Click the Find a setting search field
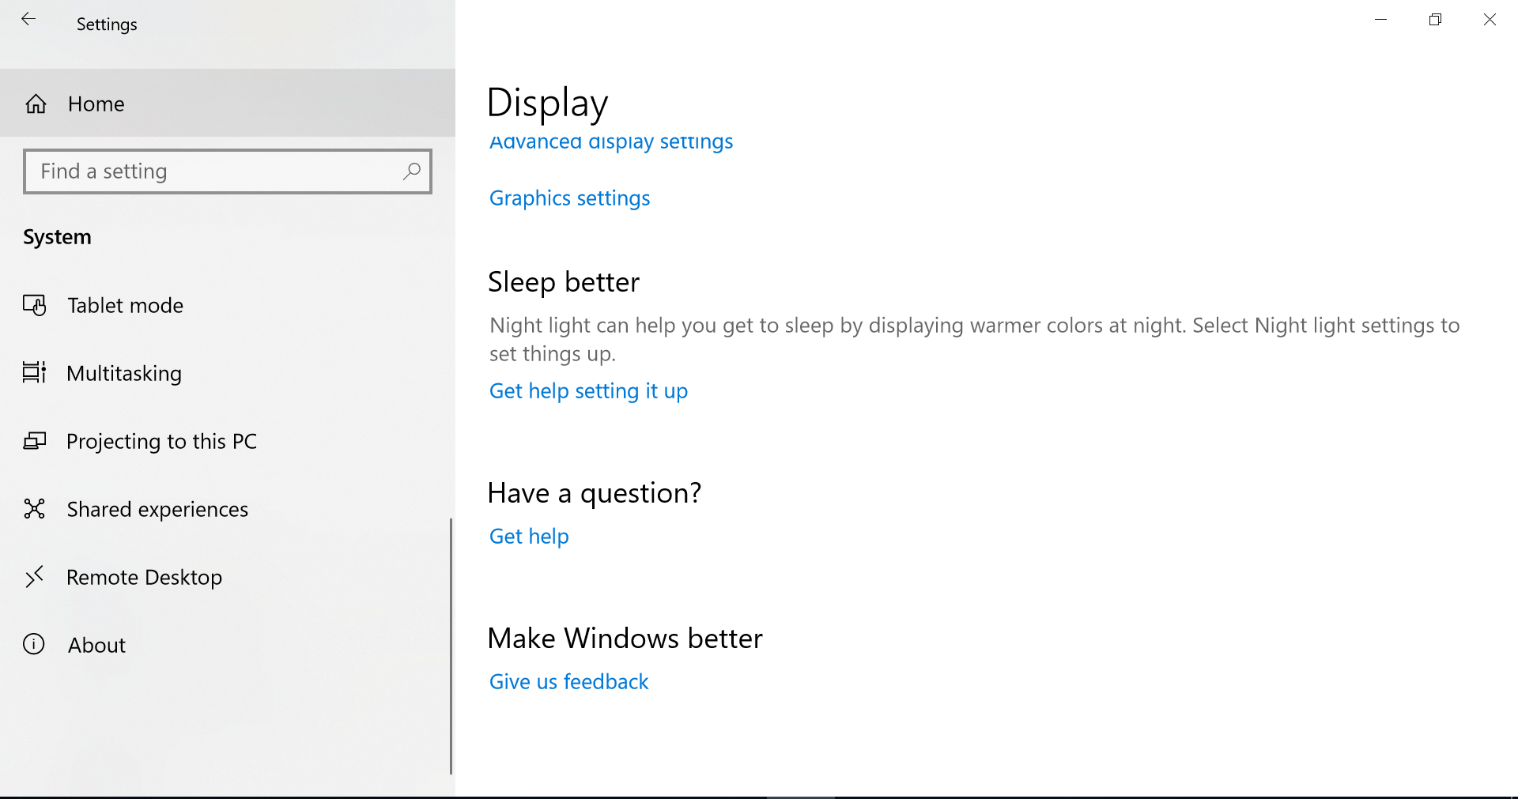 pyautogui.click(x=228, y=171)
